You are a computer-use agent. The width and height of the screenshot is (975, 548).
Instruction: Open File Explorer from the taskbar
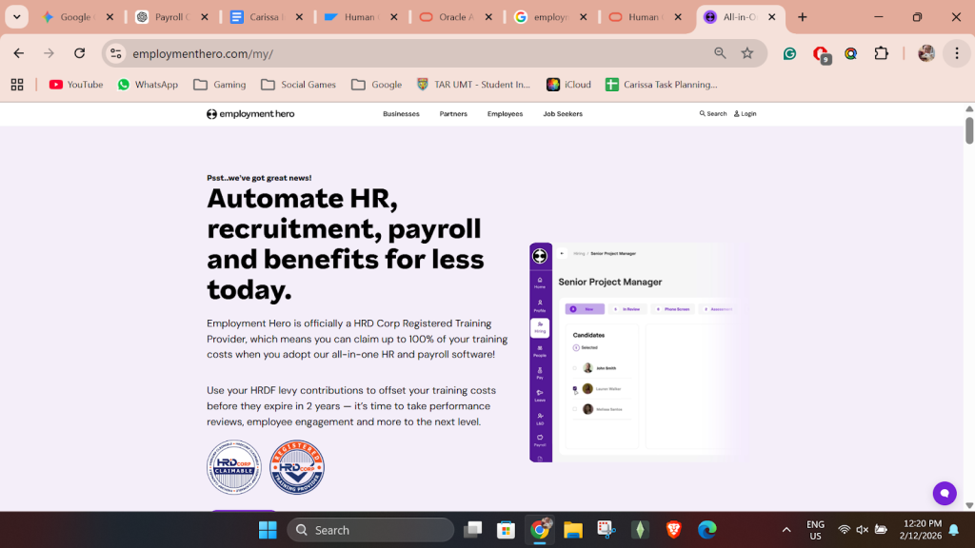pyautogui.click(x=572, y=530)
